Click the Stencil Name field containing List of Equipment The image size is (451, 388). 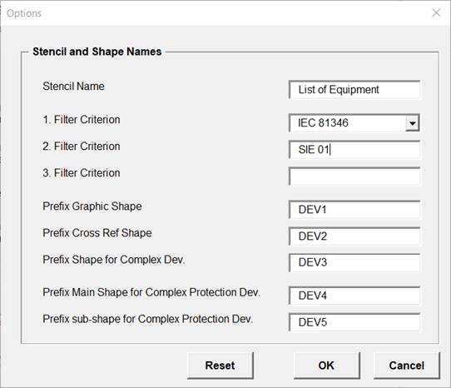(354, 90)
